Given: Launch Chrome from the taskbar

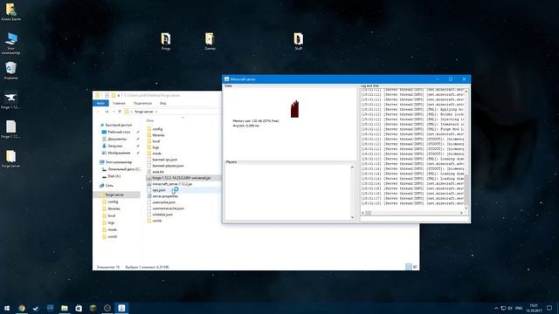Looking at the screenshot, I should [22, 308].
